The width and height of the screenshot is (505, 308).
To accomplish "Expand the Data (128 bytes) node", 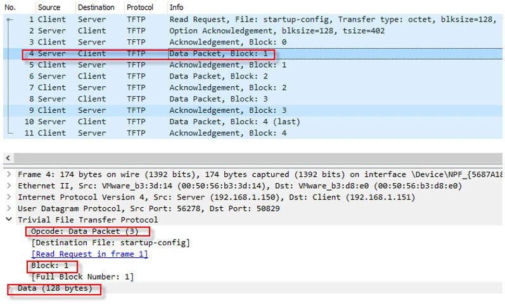I will point(10,289).
